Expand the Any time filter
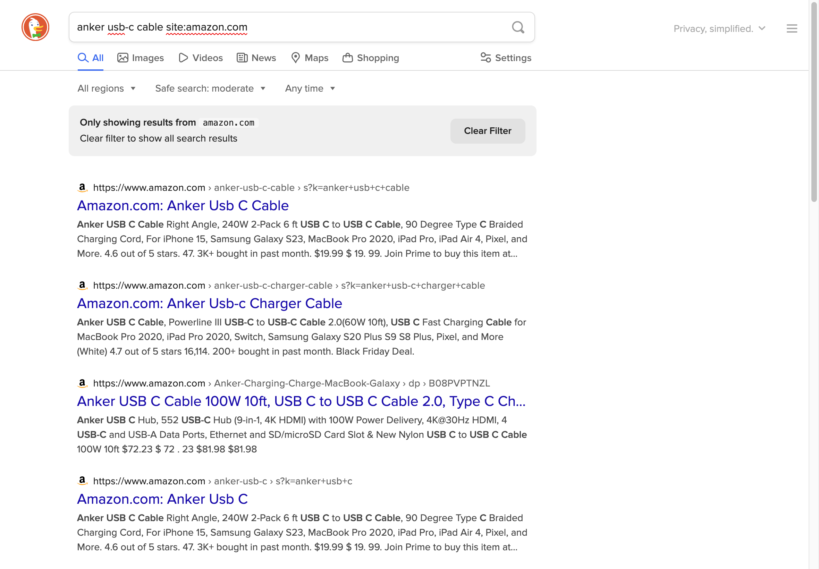The height and width of the screenshot is (569, 819). pyautogui.click(x=310, y=88)
